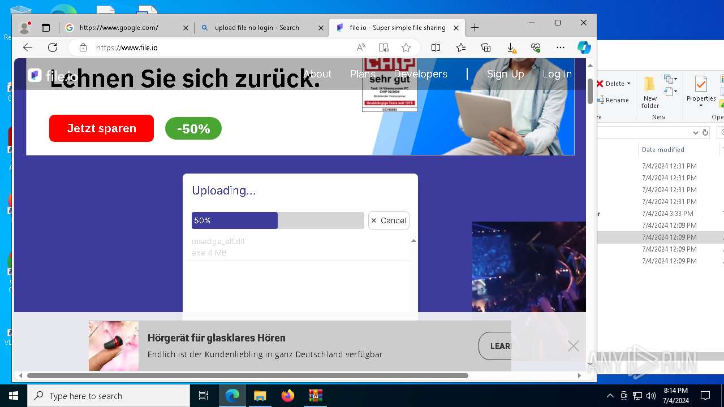The width and height of the screenshot is (724, 407).
Task: Create a New folder in File Explorer
Action: pos(650,93)
